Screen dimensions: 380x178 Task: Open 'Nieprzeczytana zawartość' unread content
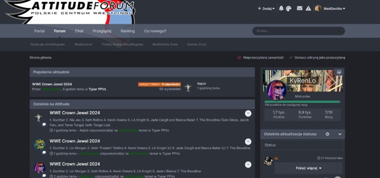click(261, 57)
